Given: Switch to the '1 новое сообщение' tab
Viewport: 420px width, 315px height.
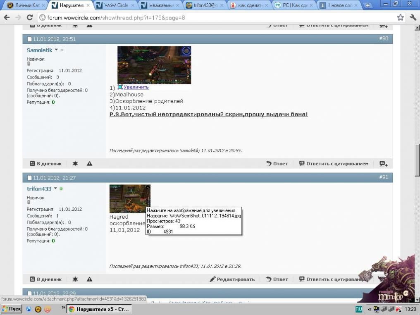Looking at the screenshot, I should pos(339,5).
